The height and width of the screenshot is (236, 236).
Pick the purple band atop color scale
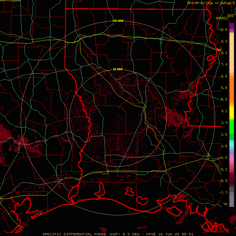pos(232,26)
